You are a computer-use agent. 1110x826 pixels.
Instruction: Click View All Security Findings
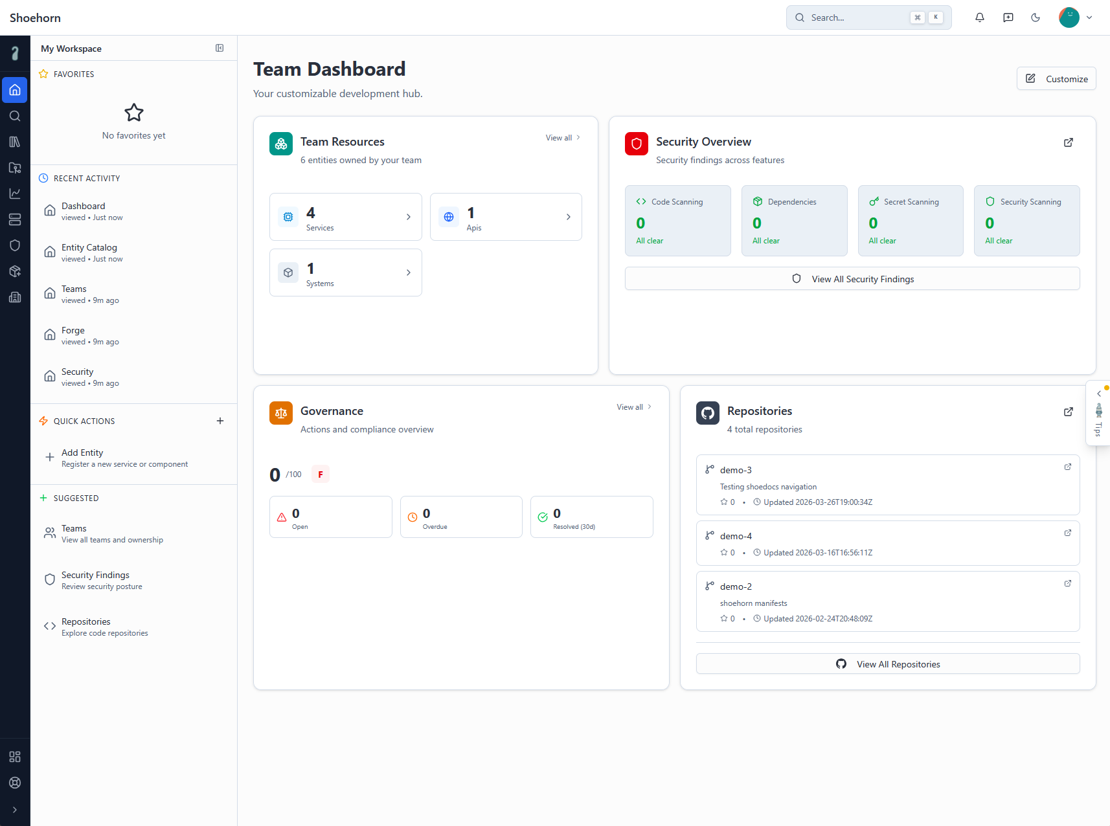pyautogui.click(x=852, y=278)
